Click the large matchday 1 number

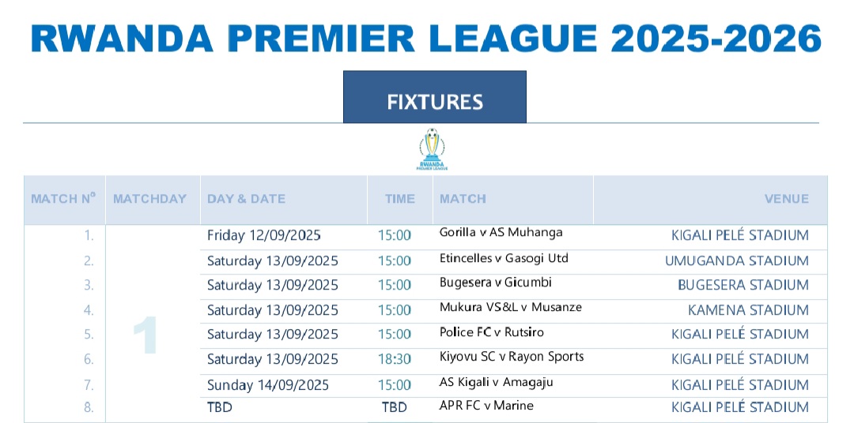click(145, 335)
